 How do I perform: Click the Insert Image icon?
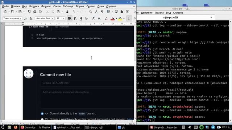tap(116, 12)
